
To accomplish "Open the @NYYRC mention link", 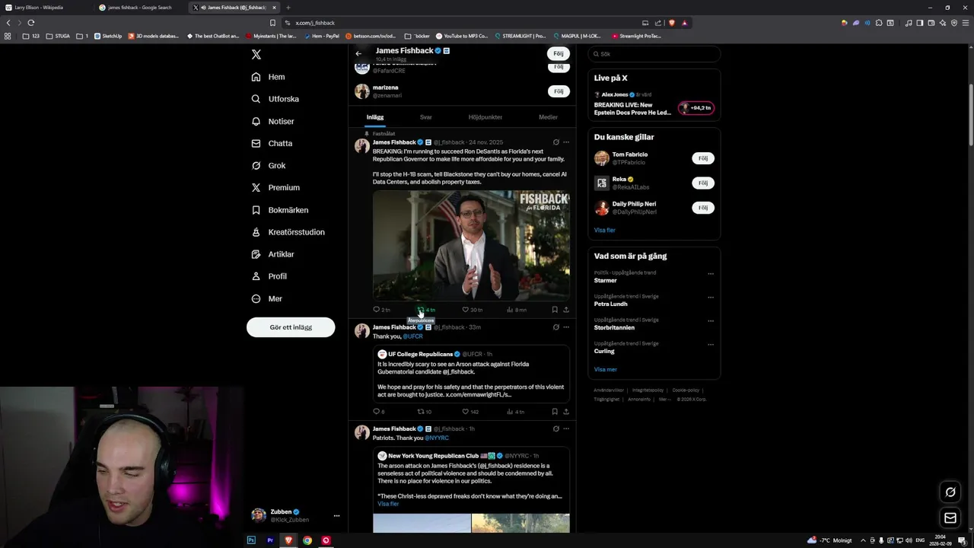I will click(437, 438).
